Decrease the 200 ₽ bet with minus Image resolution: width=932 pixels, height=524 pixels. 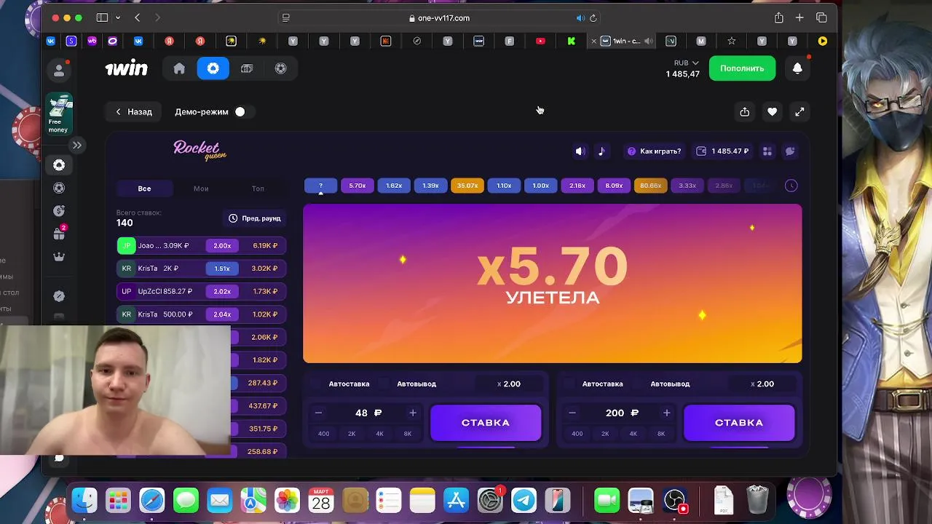pyautogui.click(x=572, y=413)
